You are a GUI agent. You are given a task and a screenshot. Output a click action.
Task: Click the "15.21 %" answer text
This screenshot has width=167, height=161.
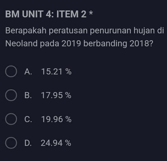point(56,72)
